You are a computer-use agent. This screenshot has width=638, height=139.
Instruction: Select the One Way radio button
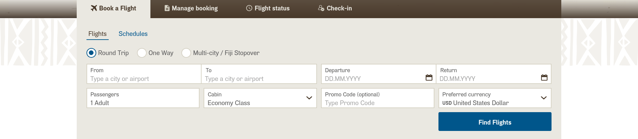coord(142,53)
